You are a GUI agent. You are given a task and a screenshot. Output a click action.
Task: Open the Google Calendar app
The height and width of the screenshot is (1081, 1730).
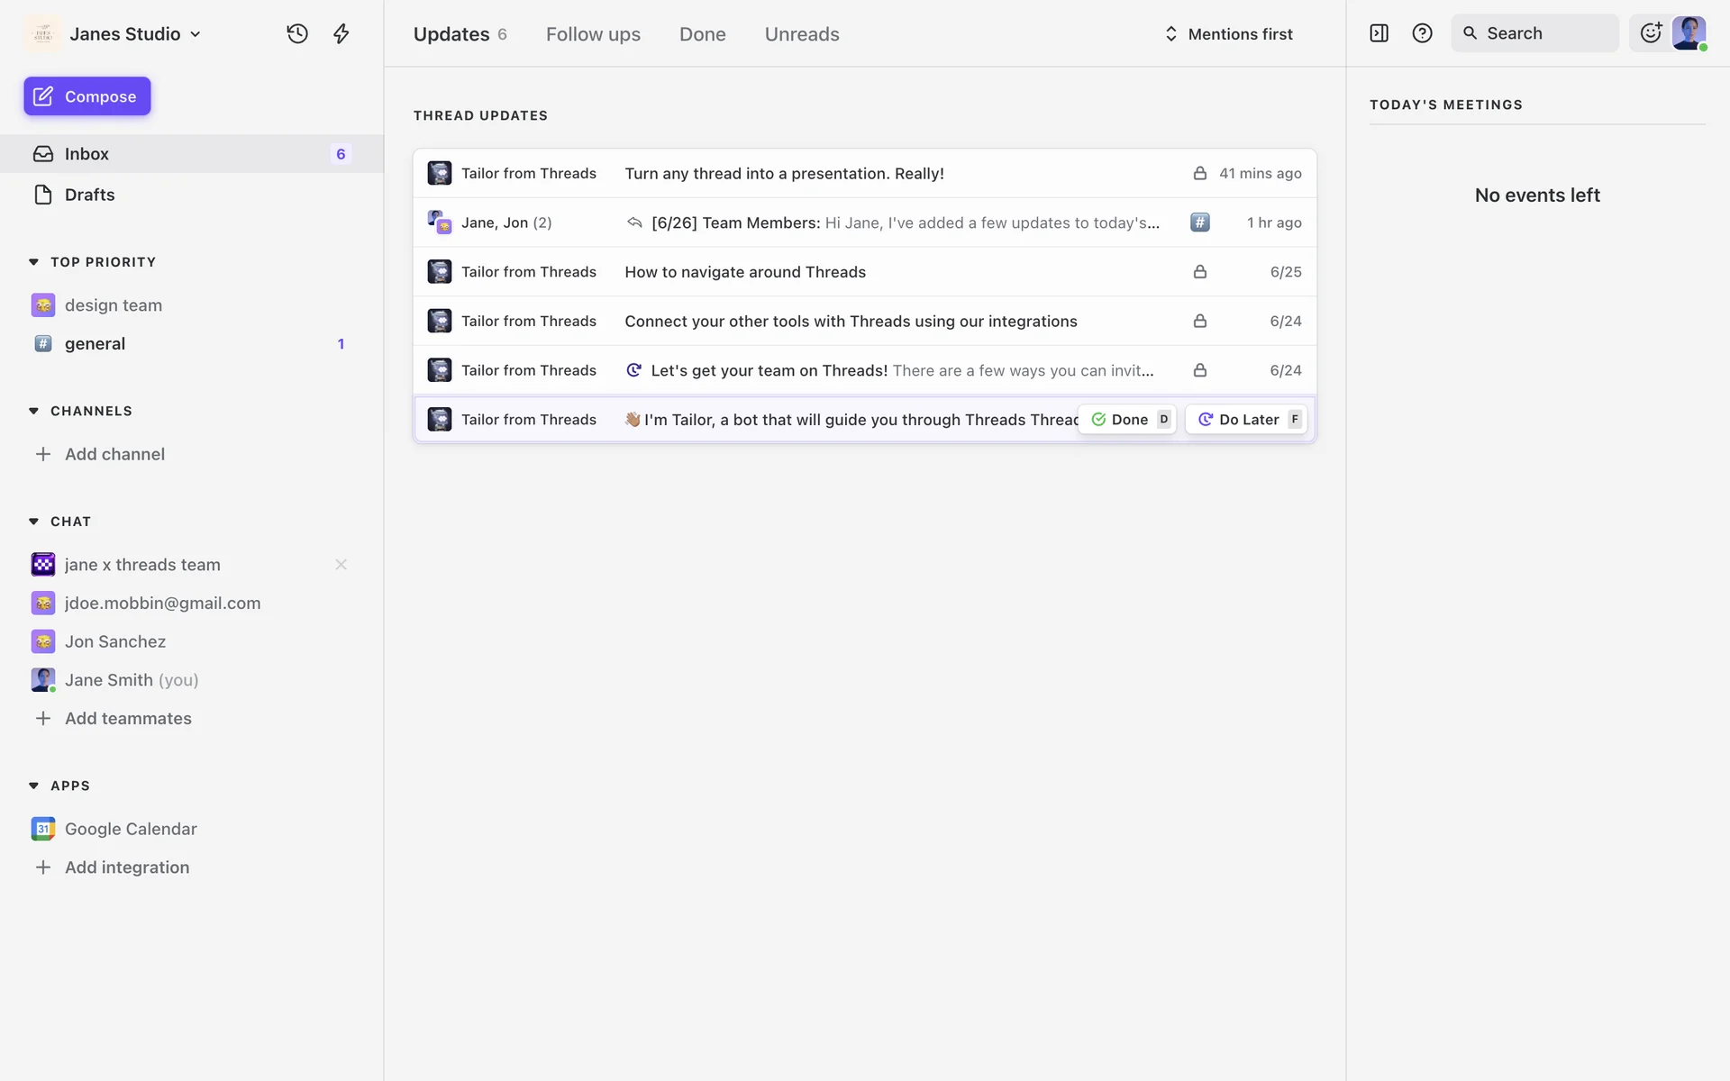click(131, 829)
